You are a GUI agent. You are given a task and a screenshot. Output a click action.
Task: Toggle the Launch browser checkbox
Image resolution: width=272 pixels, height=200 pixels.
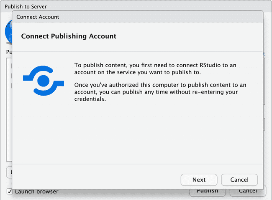coord(10,192)
